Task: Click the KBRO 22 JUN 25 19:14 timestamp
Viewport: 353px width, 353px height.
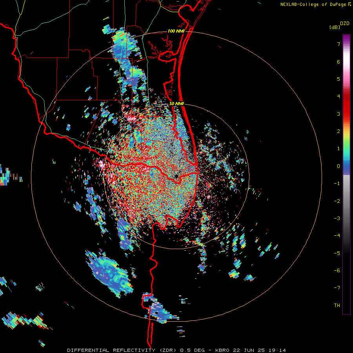Action: (x=251, y=350)
